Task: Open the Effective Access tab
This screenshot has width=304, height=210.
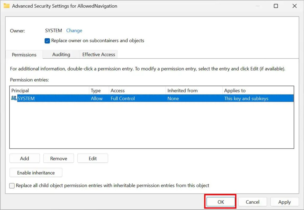Action: pos(99,54)
